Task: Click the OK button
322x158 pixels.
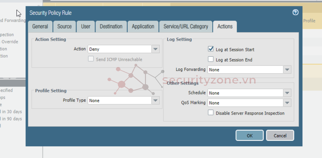Action: click(x=249, y=135)
